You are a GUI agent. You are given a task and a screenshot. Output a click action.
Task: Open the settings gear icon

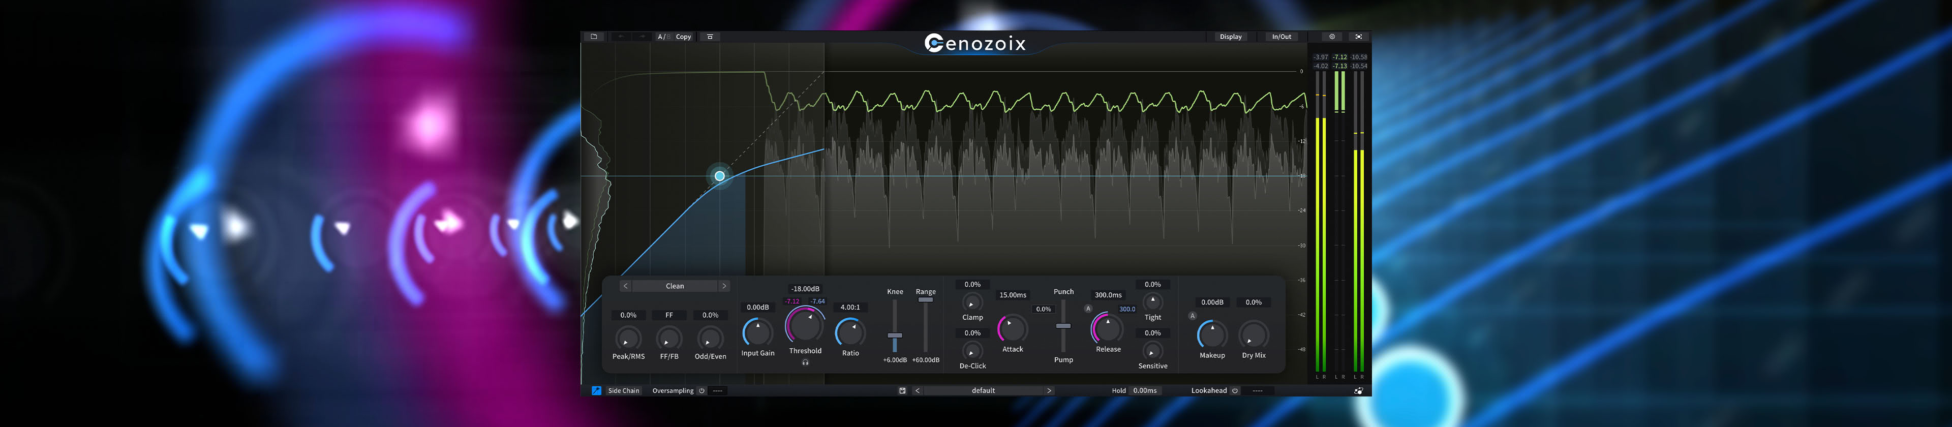[1331, 36]
